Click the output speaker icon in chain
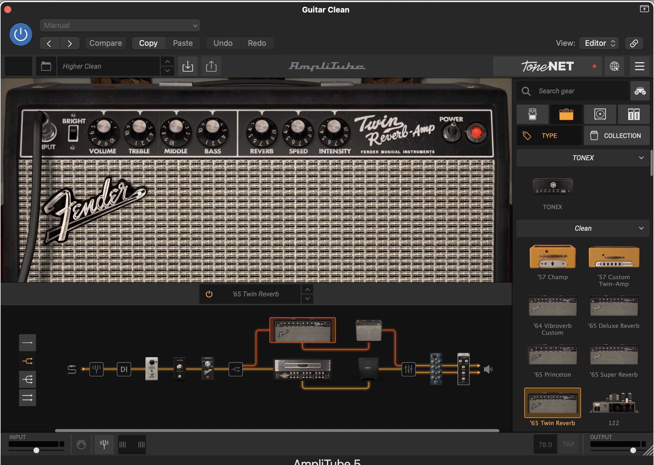The image size is (654, 465). [x=488, y=369]
